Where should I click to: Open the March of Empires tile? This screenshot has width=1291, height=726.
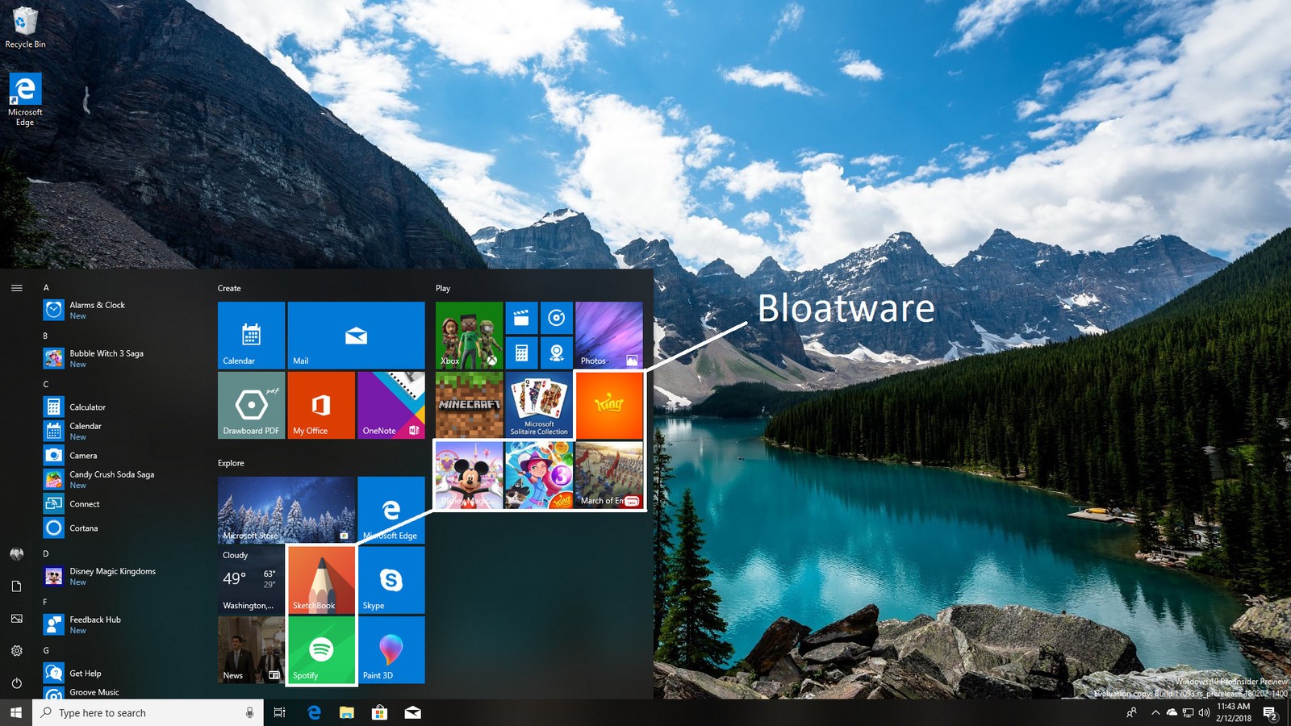(609, 475)
